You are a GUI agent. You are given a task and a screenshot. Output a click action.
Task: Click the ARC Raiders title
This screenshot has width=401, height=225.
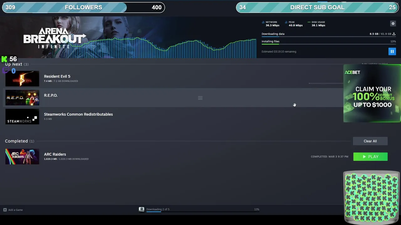(x=55, y=154)
